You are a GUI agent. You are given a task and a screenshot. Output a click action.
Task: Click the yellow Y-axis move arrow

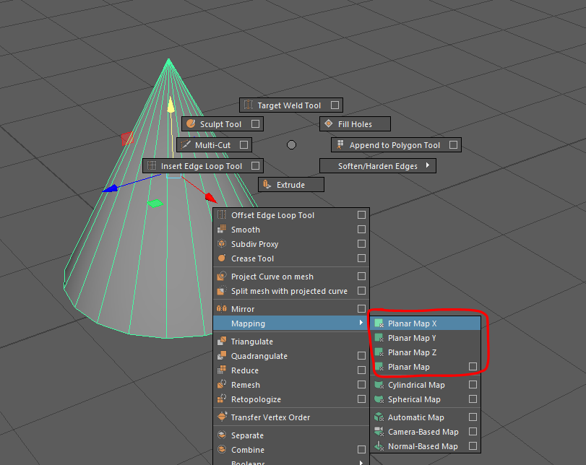pyautogui.click(x=171, y=105)
